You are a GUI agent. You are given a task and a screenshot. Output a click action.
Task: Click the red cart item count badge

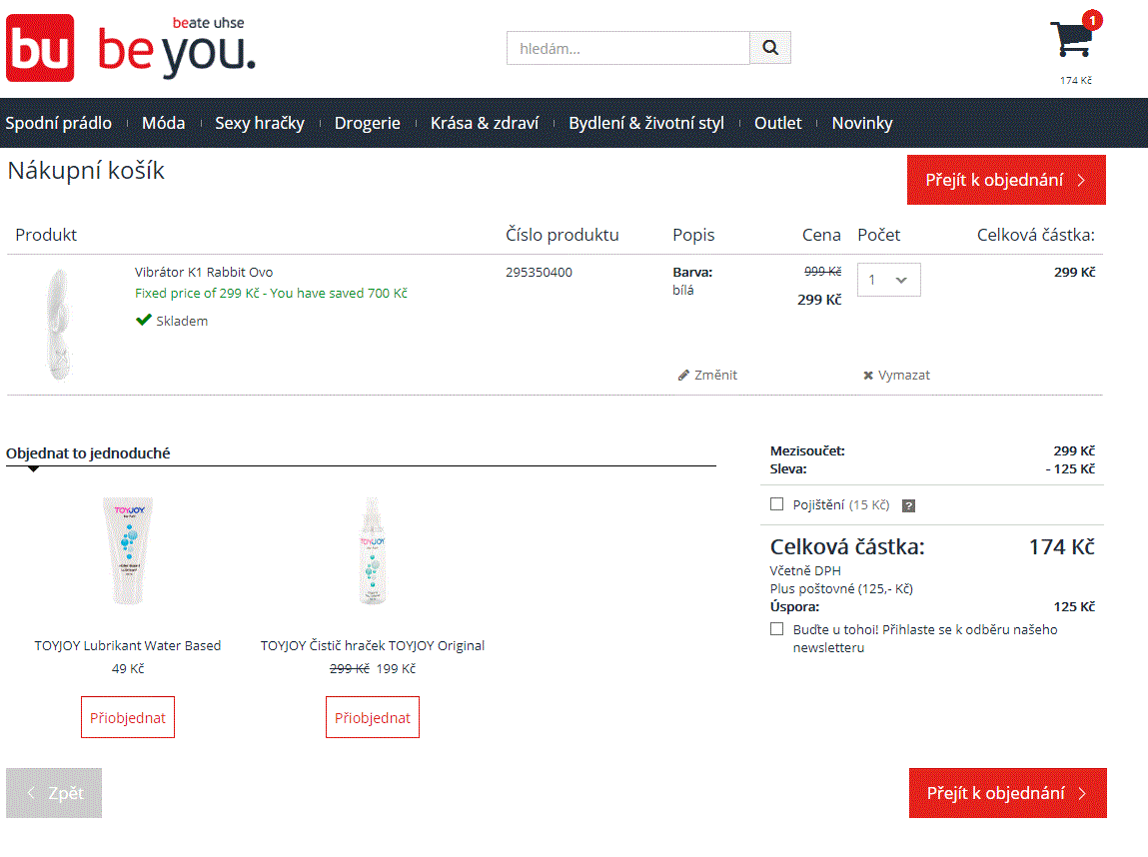tap(1092, 20)
